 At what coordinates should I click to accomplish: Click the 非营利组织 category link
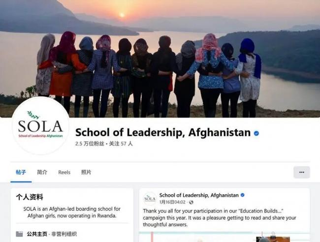(64, 234)
